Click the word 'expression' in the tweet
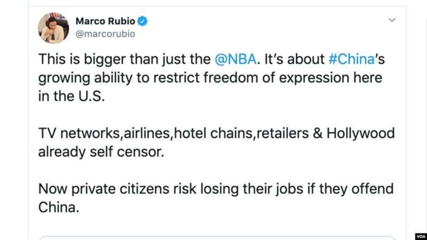 314,78
